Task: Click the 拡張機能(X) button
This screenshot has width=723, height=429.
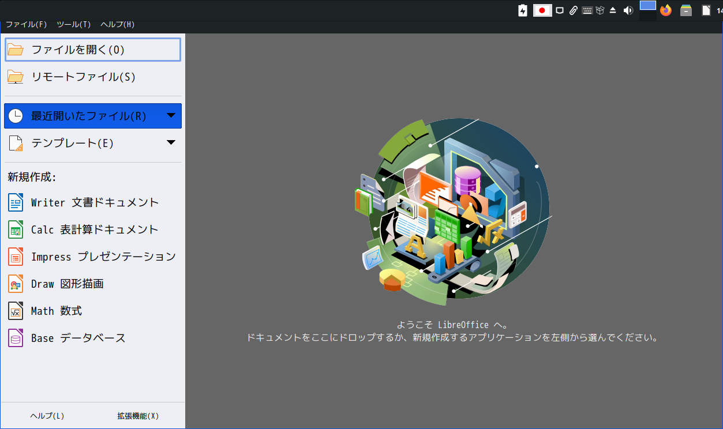Action: tap(138, 416)
